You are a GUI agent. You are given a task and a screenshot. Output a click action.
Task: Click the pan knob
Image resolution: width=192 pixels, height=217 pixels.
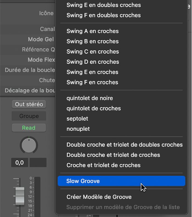(x=29, y=145)
